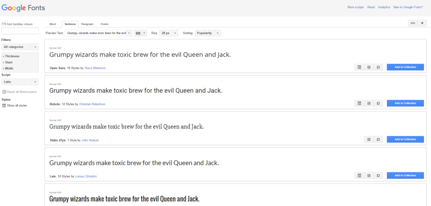Open designer Christian Robertson link
This screenshot has width=431, height=206.
92,104
